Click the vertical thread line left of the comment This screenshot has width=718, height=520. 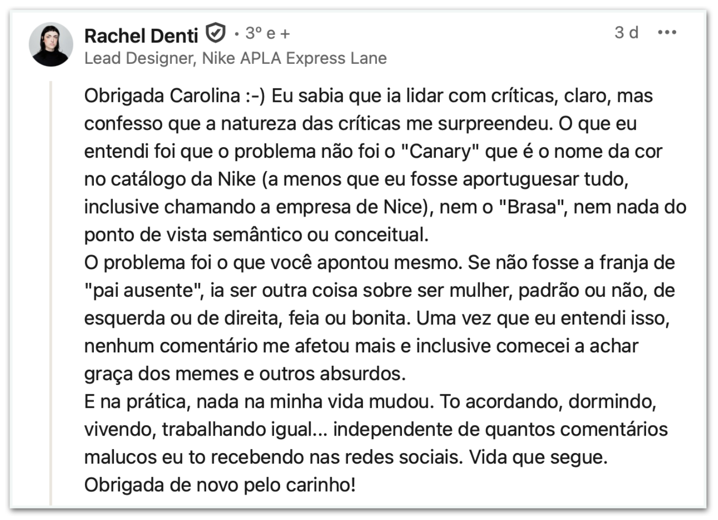click(x=51, y=289)
